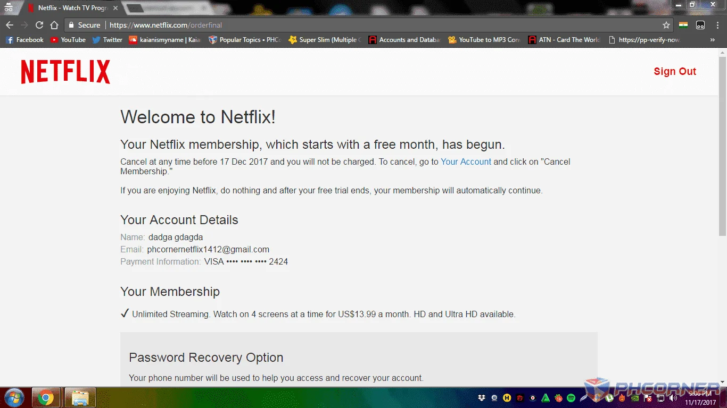Click the email phcornernetflix1412@gmail.com

click(x=208, y=249)
